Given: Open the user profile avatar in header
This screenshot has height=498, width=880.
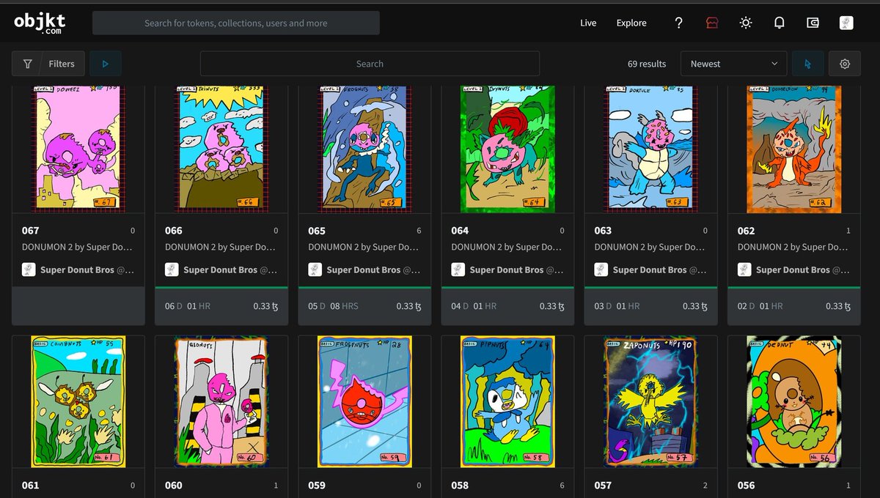Looking at the screenshot, I should (846, 23).
